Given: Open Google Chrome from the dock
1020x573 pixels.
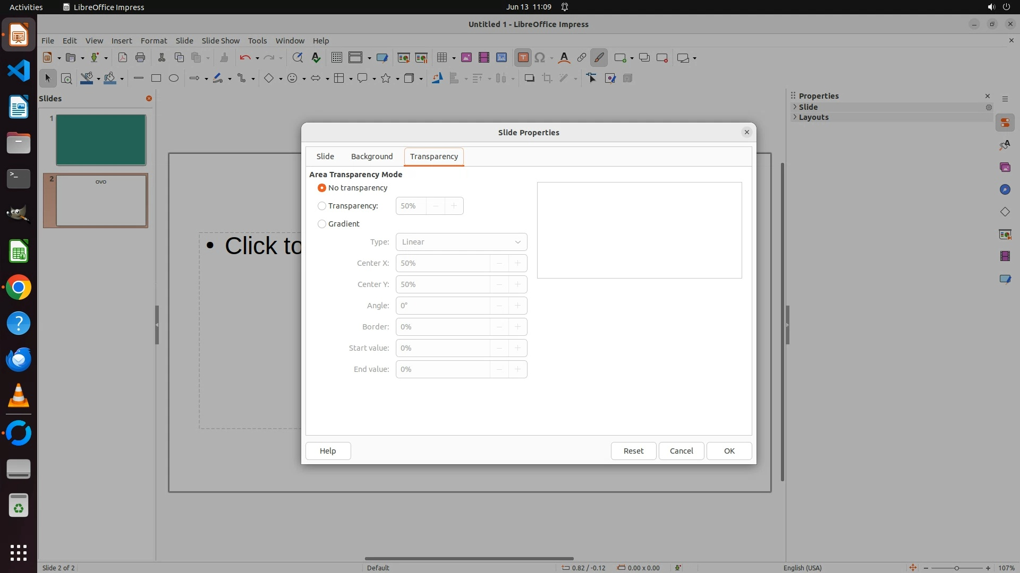Looking at the screenshot, I should tap(19, 287).
